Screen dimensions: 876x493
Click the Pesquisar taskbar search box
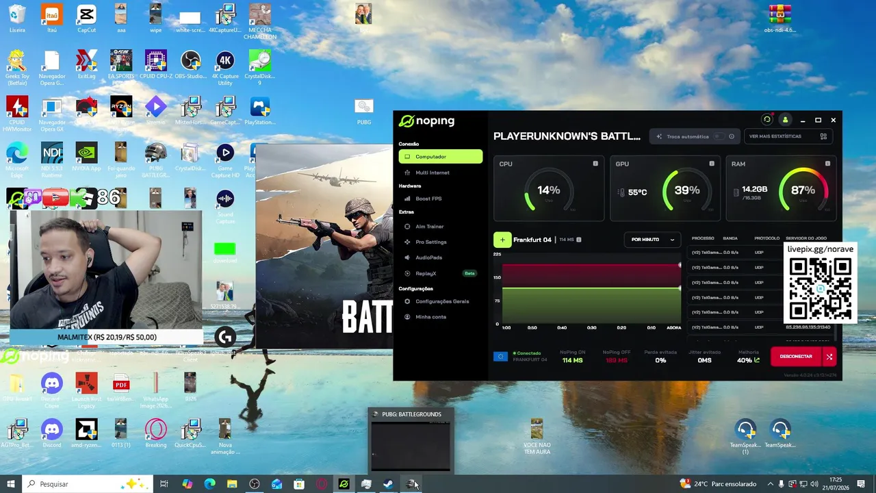tap(87, 484)
